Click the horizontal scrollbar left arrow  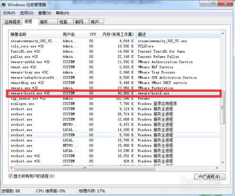coord(11,168)
